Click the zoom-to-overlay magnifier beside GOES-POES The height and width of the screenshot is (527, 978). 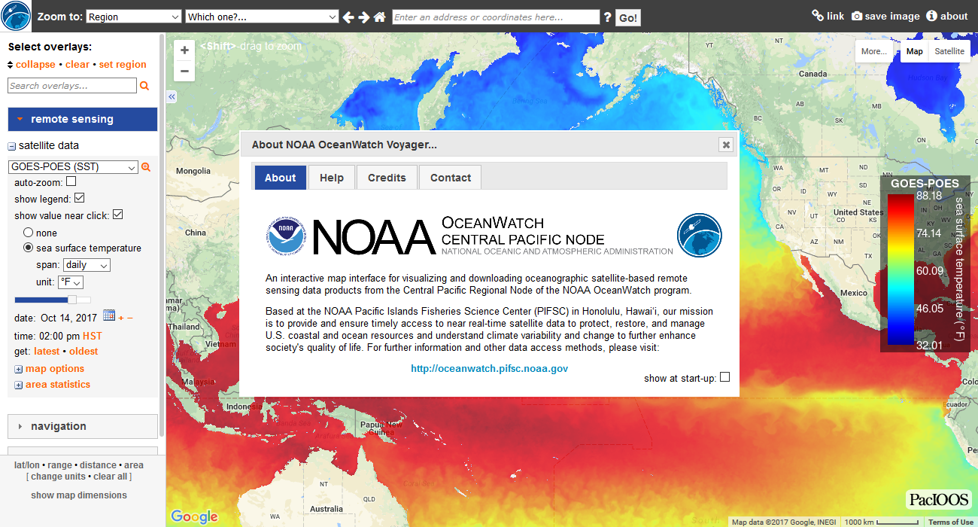point(146,167)
